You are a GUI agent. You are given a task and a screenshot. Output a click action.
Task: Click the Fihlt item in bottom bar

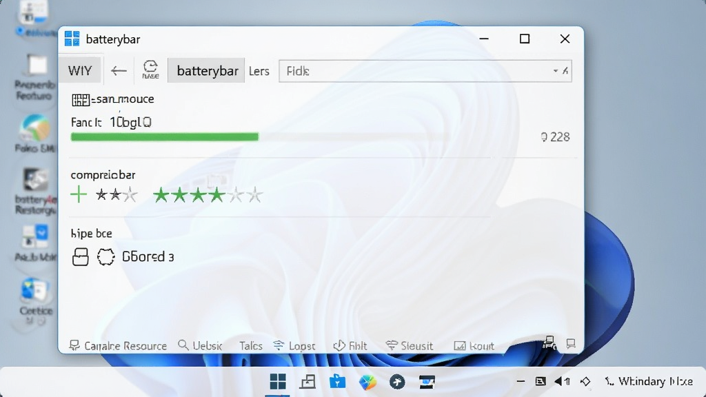pos(350,346)
